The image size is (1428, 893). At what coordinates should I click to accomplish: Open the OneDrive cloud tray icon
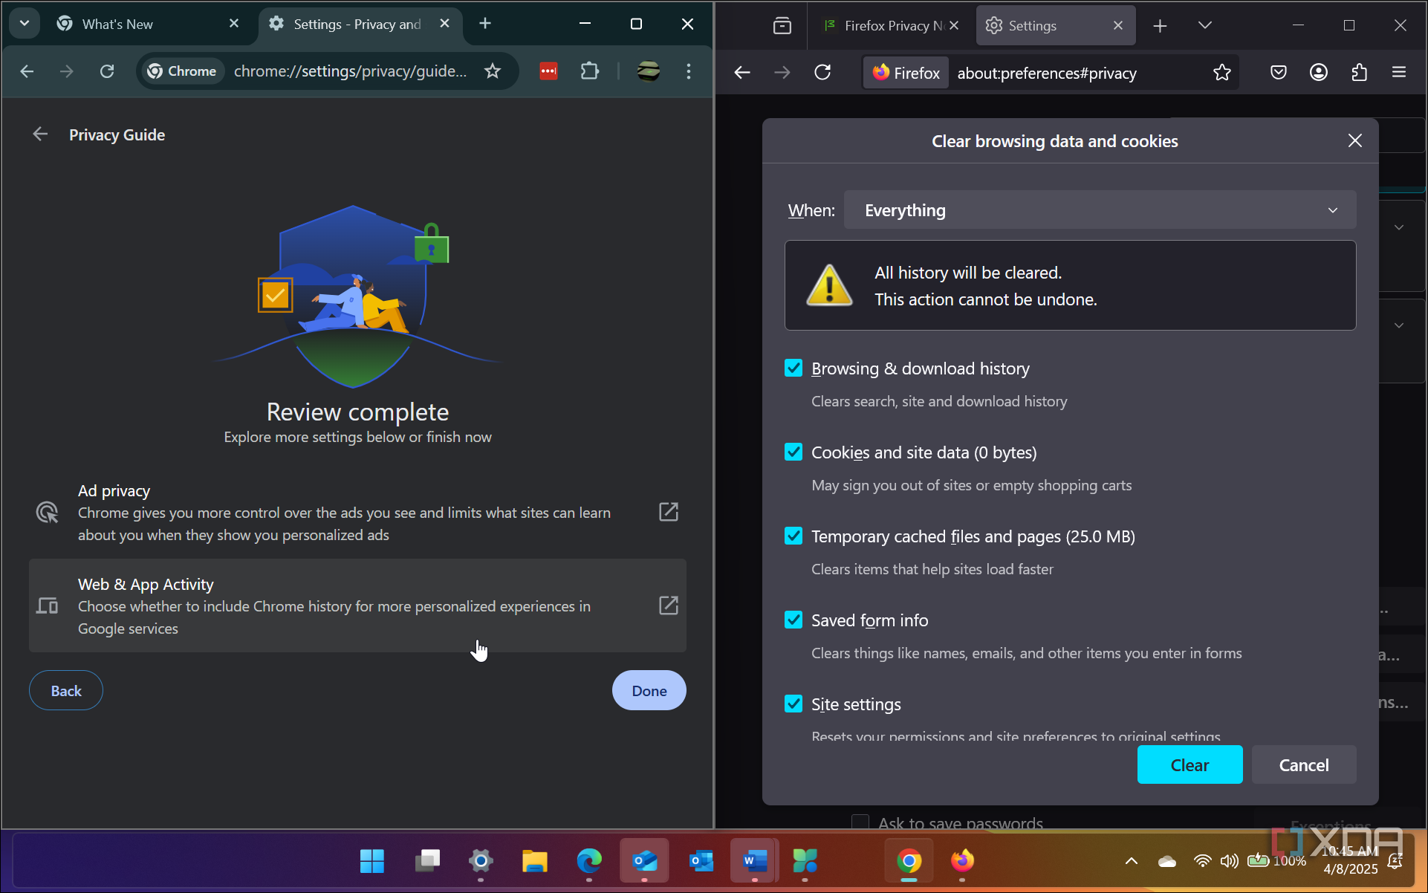(1167, 861)
